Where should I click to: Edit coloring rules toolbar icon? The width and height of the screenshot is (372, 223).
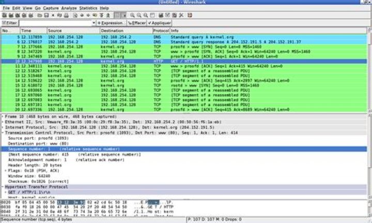click(175, 15)
